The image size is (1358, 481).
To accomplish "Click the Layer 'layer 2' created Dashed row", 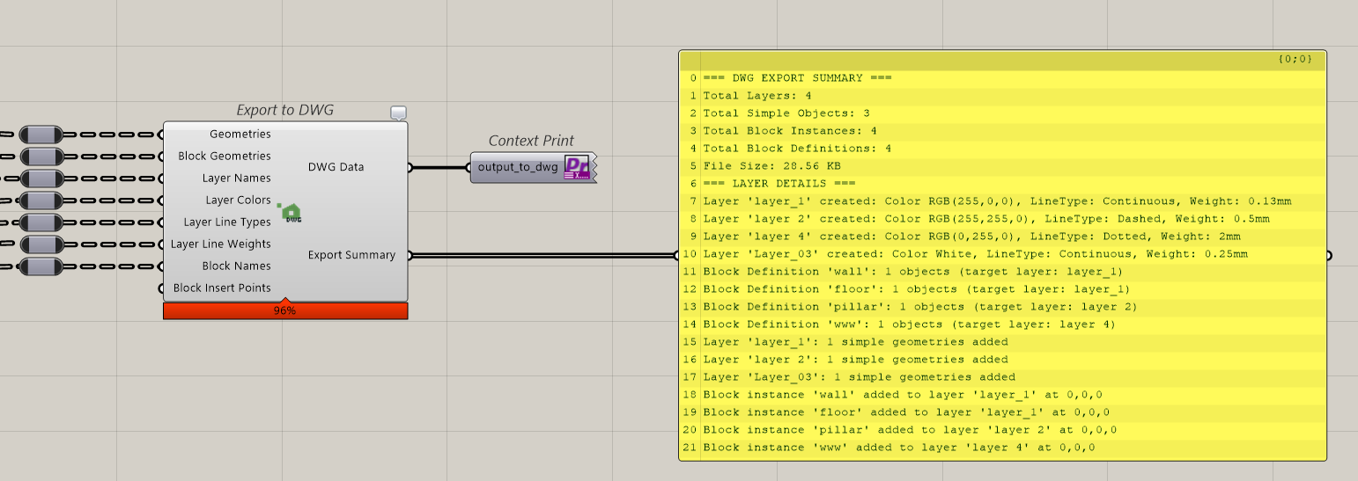I will click(1003, 219).
